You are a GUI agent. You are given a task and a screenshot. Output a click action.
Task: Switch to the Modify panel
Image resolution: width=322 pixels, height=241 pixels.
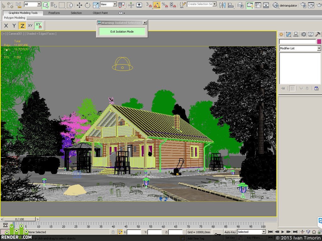tap(288, 35)
